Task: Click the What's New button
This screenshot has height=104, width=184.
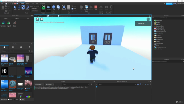Action: (x=169, y=4)
